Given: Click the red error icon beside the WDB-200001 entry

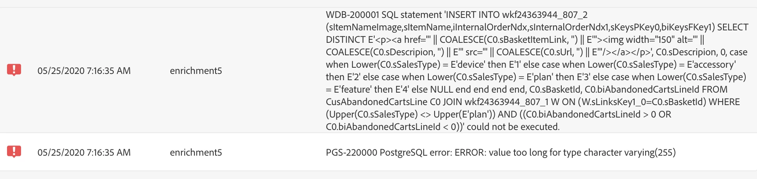Looking at the screenshot, I should (14, 70).
